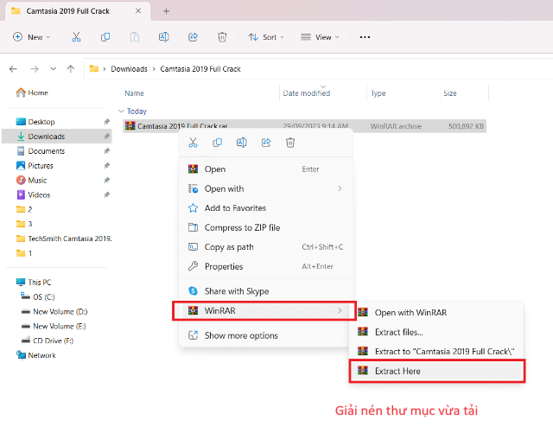This screenshot has height=446, width=553.
Task: Close the Camtasia 2019 Full Crack tab
Action: [138, 11]
